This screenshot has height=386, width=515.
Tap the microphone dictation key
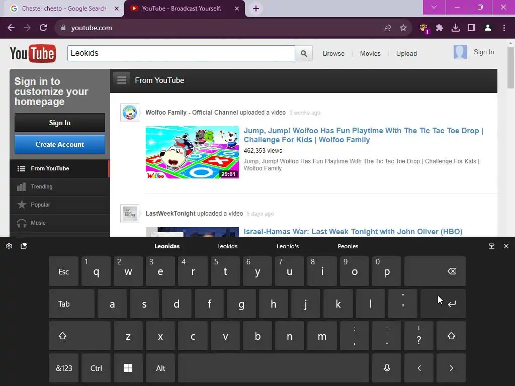[387, 368]
